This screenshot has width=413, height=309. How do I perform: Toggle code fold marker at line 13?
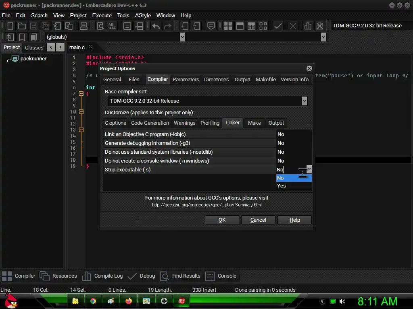point(81,130)
